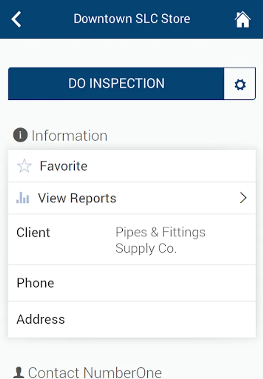This screenshot has height=379, width=263.
Task: Tap the Favorite label text
Action: pyautogui.click(x=63, y=166)
